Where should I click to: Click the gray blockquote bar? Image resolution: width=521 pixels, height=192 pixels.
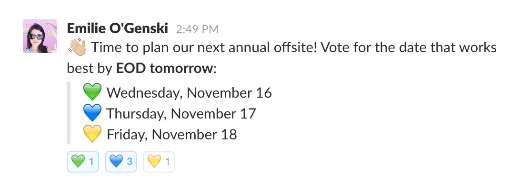69,113
